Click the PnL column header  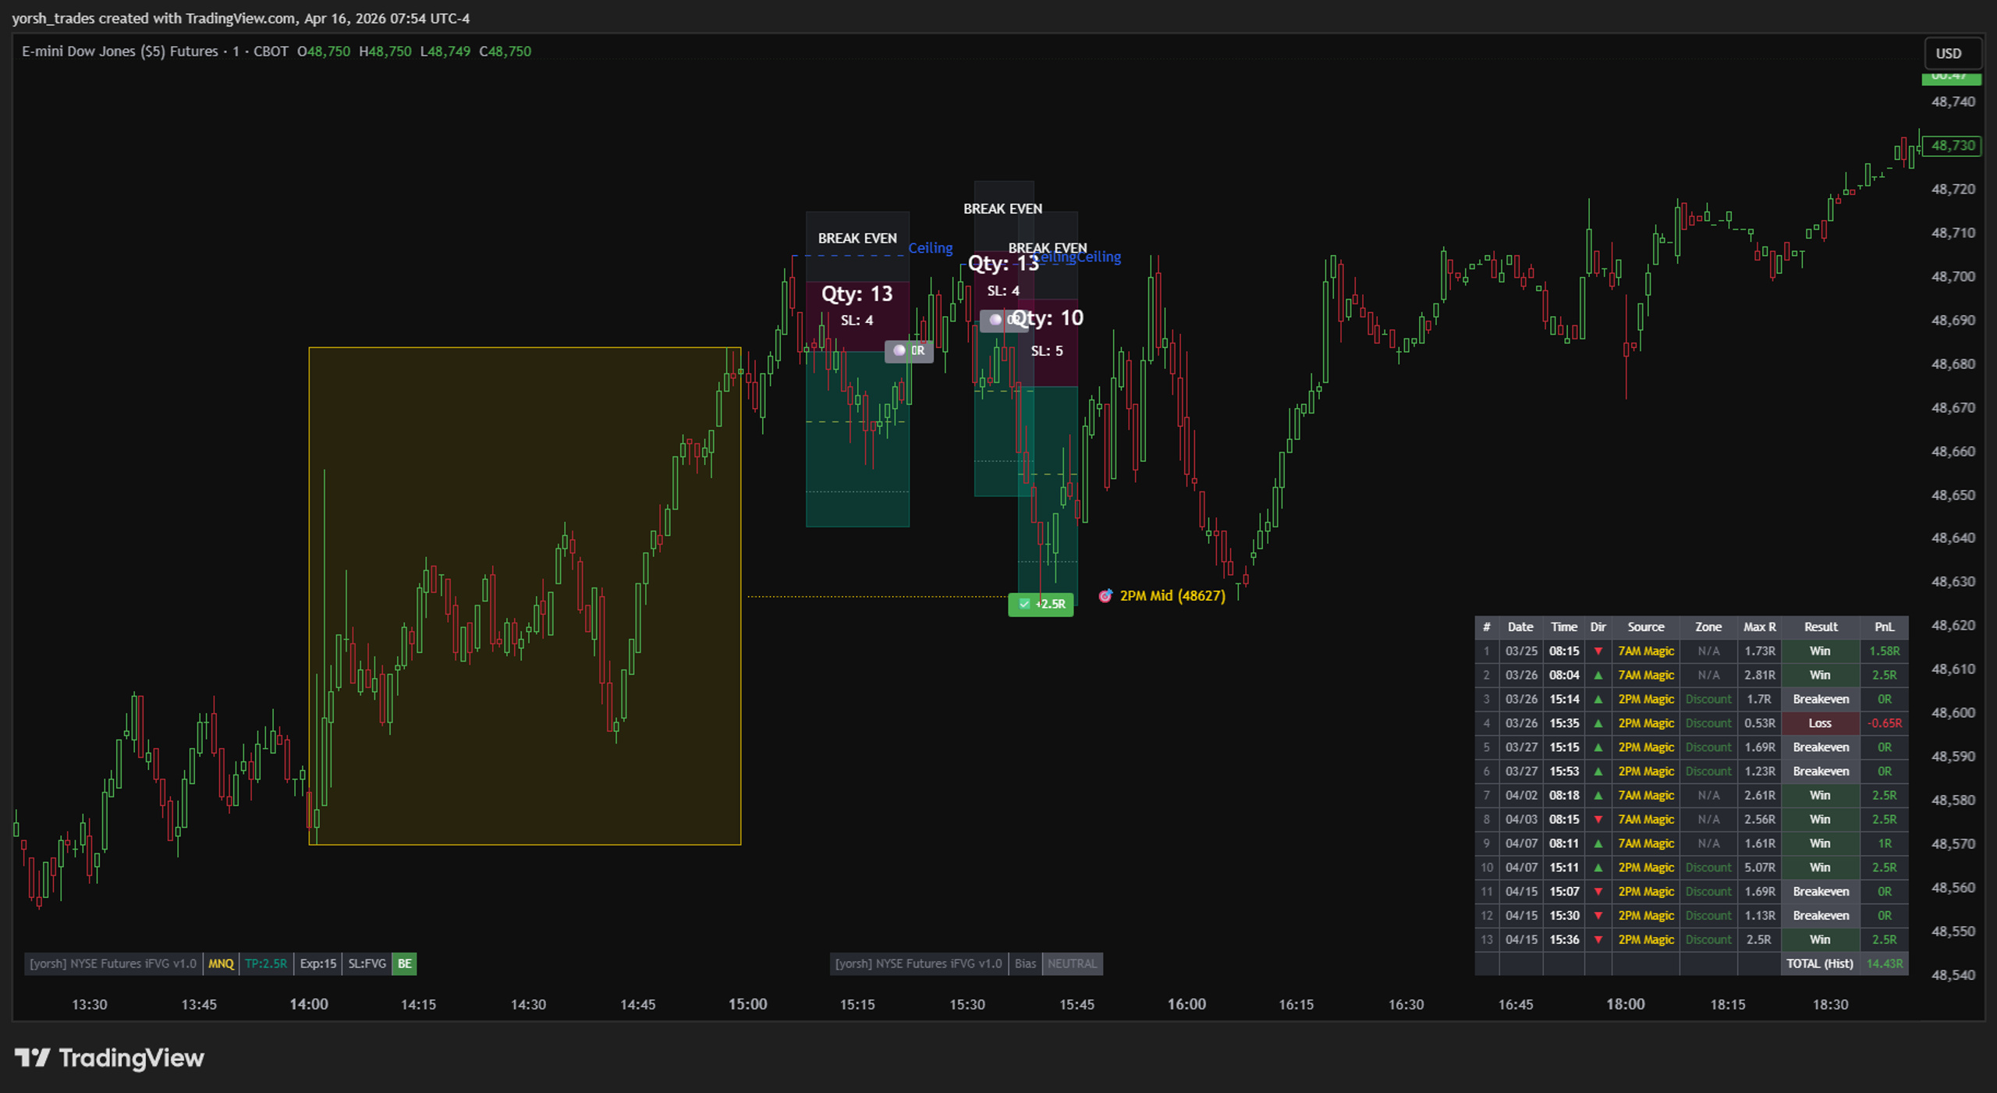1885,626
